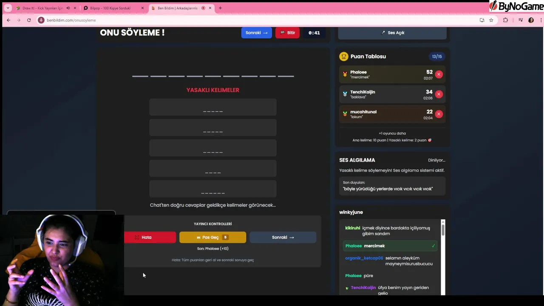Click TenchiKaijin username in chat
The height and width of the screenshot is (306, 544).
coord(363,288)
